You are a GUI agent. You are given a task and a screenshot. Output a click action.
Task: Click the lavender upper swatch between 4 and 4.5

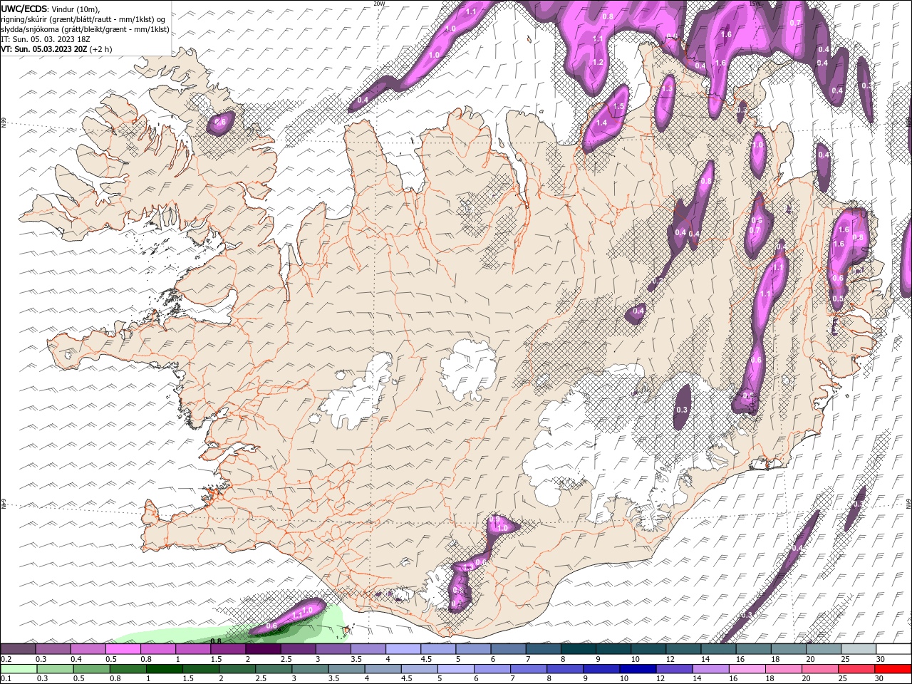click(x=403, y=648)
